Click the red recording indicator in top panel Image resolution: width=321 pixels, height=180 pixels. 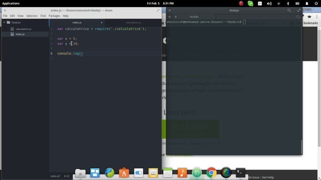(x=241, y=3)
